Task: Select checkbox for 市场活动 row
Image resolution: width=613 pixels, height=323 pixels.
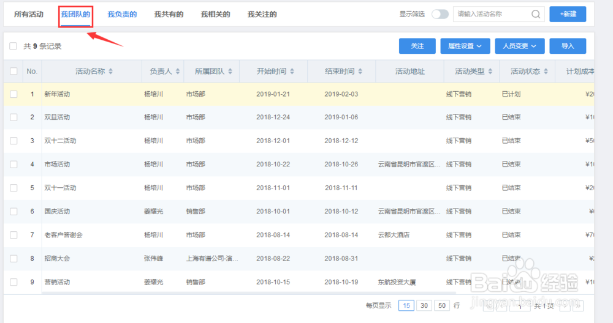Action: (x=13, y=164)
